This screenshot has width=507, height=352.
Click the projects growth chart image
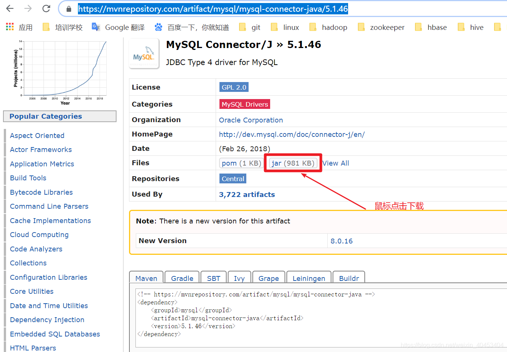pos(61,72)
